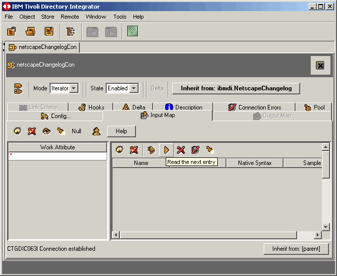Click the open folder icon in the main toolbar
This screenshot has width=337, height=276.
tap(31, 32)
